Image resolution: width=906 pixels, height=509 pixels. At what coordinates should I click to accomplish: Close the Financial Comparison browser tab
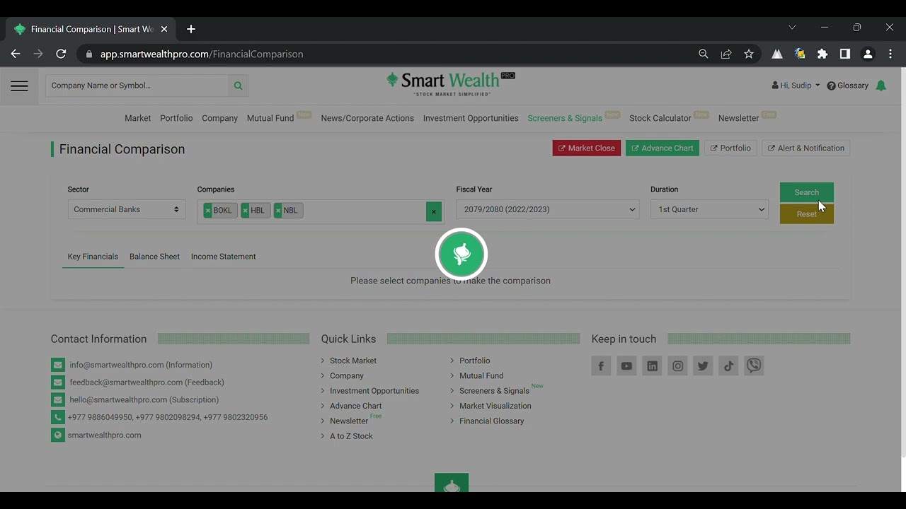pyautogui.click(x=164, y=29)
